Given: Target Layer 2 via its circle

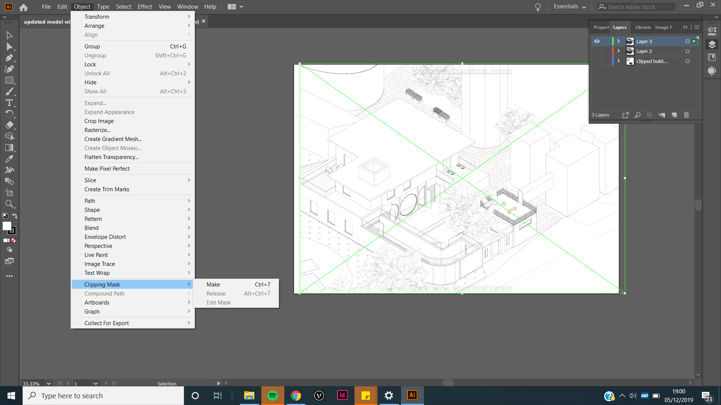Looking at the screenshot, I should 688,51.
